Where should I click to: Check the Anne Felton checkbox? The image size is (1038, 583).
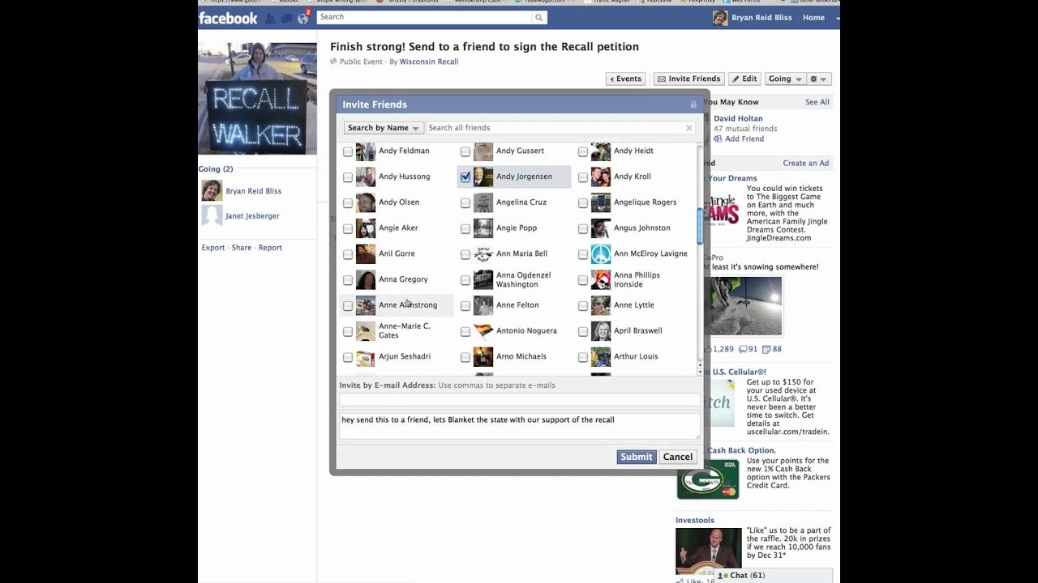coord(465,306)
